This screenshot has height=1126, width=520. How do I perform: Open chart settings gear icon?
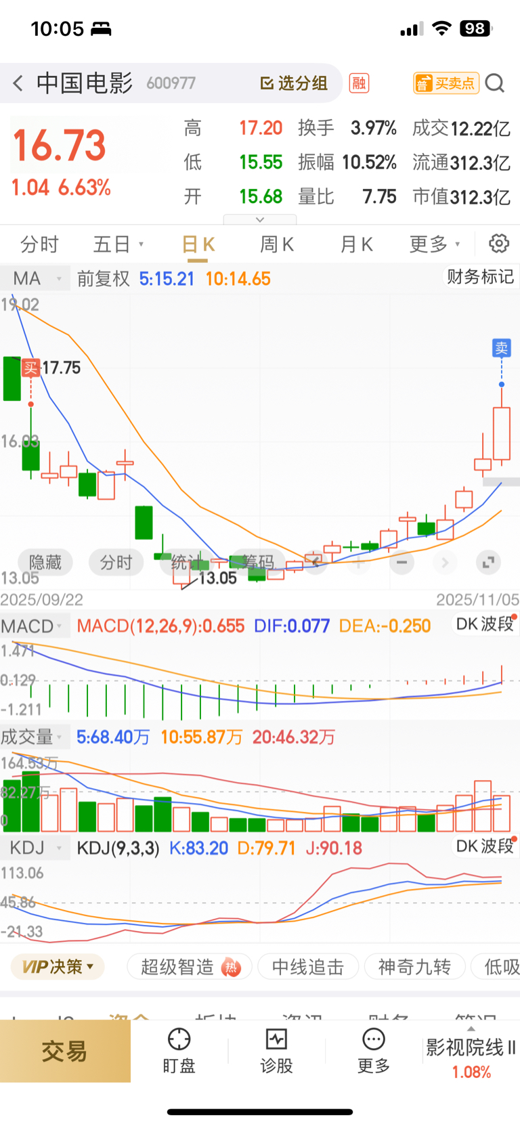click(499, 244)
